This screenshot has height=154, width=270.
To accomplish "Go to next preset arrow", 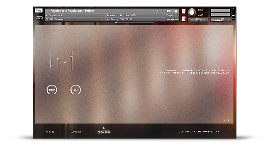I will pyautogui.click(x=162, y=11).
